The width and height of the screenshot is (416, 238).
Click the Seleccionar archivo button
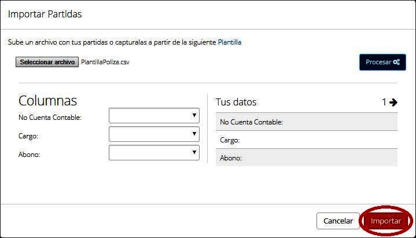47,62
